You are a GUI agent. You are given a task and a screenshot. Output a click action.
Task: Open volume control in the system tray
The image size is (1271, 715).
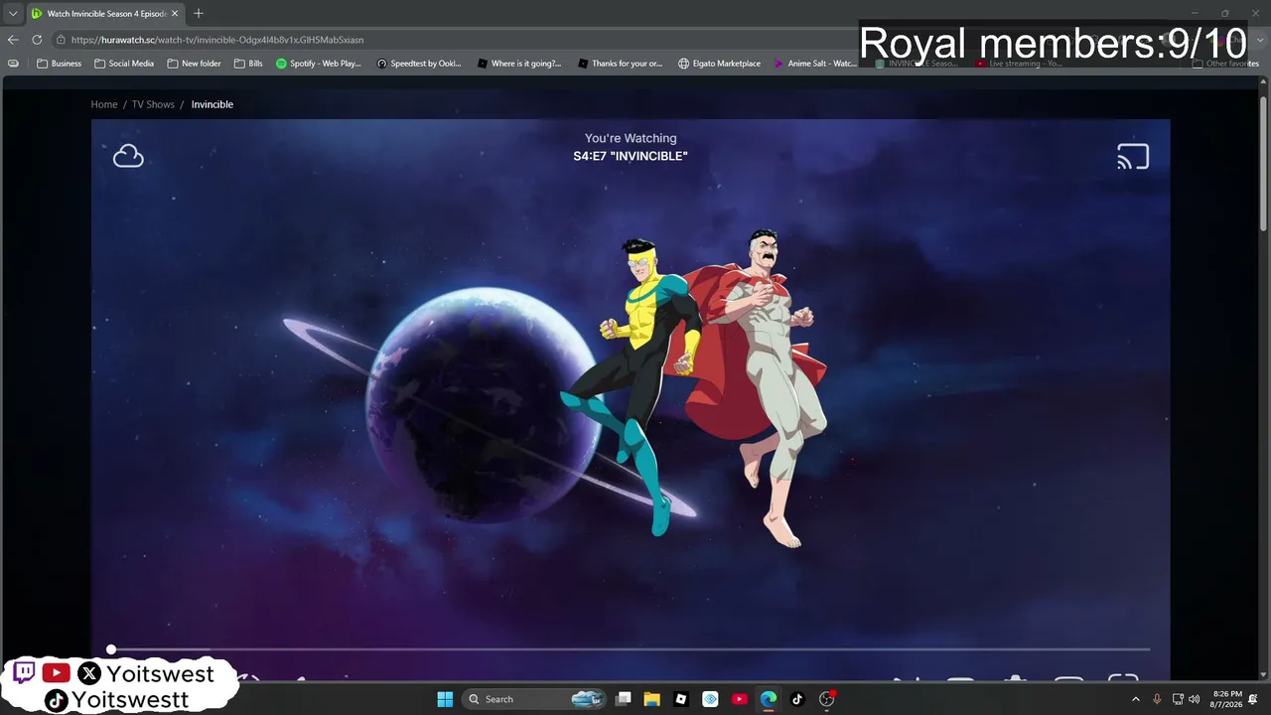tap(1195, 699)
